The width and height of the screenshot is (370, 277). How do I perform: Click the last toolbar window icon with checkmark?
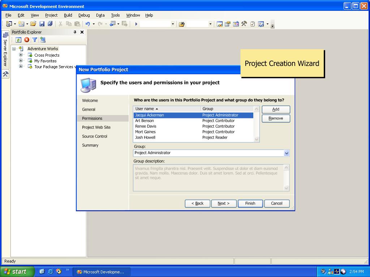261,24
